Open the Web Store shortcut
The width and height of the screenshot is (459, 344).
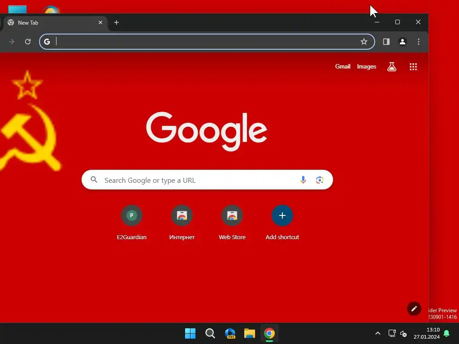(232, 223)
